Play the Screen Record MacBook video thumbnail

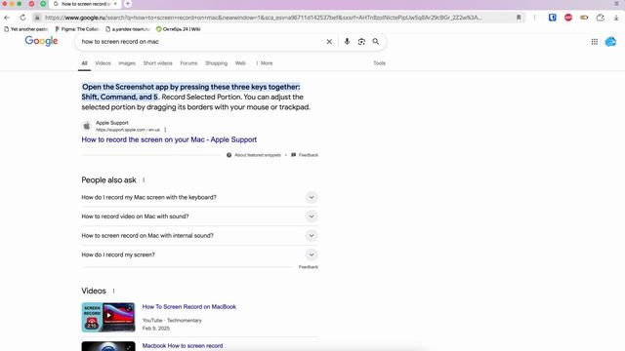(x=108, y=317)
